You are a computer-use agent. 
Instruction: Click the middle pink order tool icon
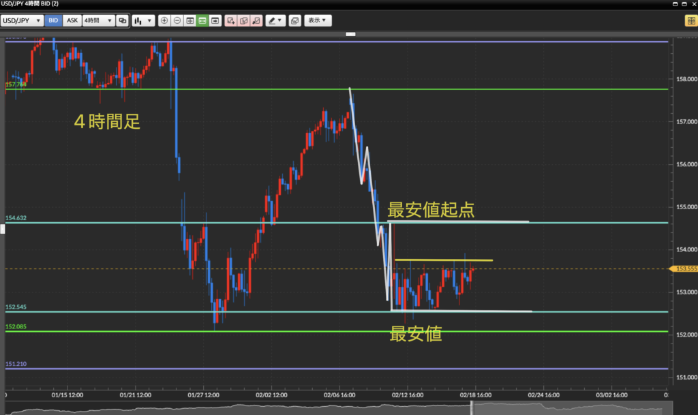pyautogui.click(x=243, y=20)
